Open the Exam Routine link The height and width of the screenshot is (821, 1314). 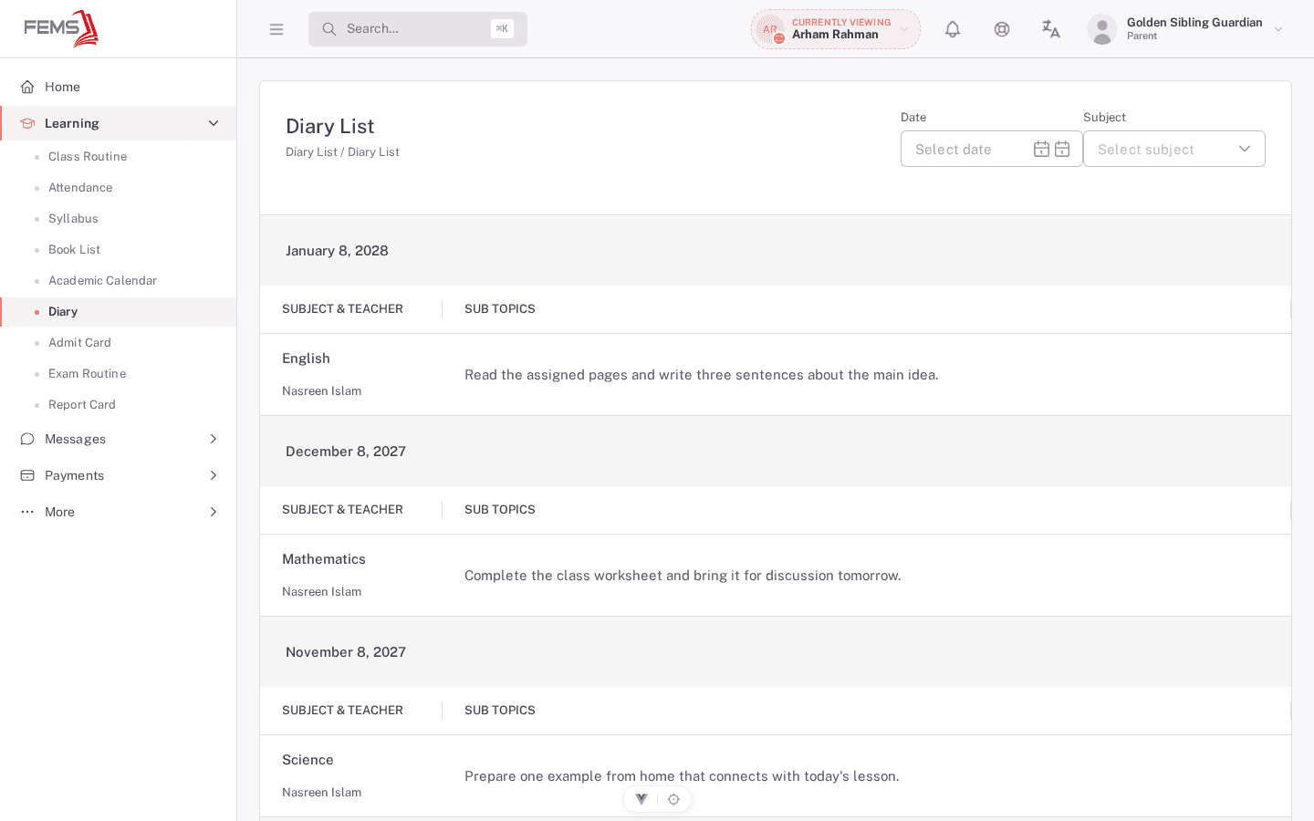[88, 374]
